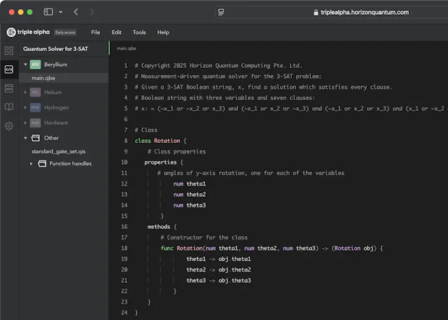
Task: Select the Helium label
Action: coord(53,92)
